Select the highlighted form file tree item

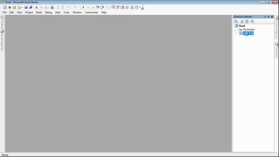248,33
